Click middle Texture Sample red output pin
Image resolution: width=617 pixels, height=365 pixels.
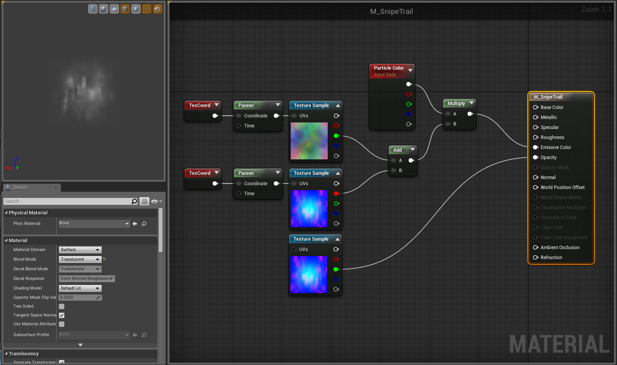tap(336, 194)
